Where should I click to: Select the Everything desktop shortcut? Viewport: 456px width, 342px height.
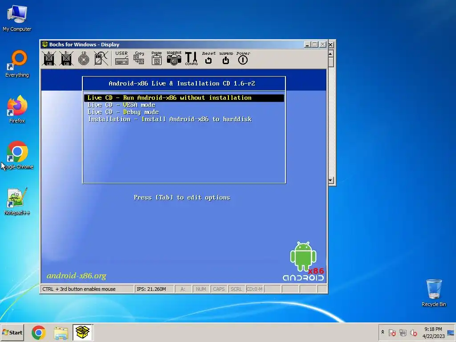coord(17,64)
